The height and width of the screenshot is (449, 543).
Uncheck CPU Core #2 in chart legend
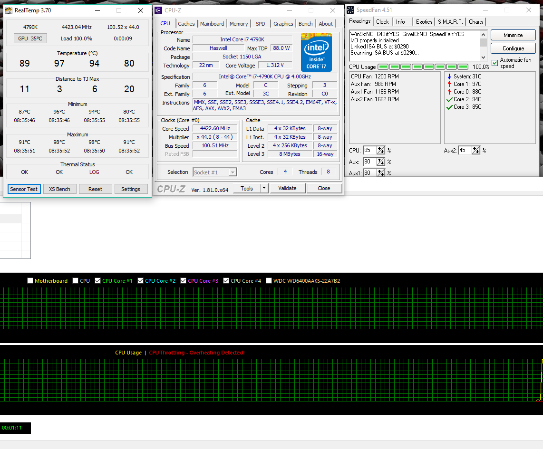tap(140, 281)
